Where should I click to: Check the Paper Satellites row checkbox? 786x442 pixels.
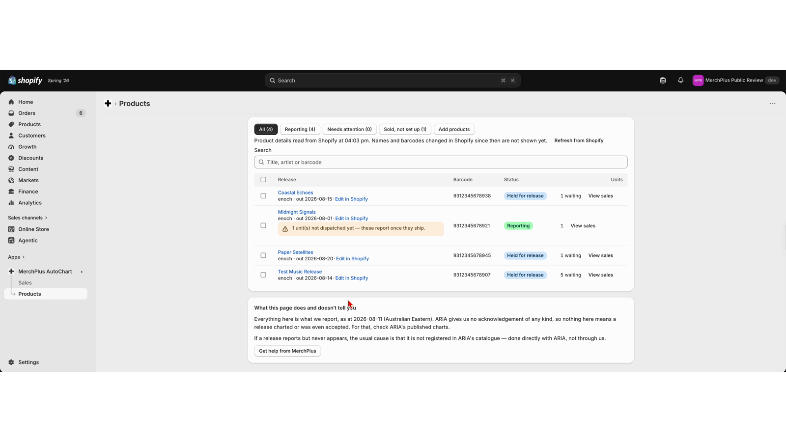[x=263, y=255]
